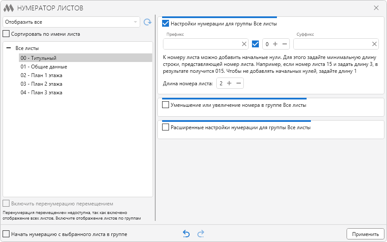Toggle Начать нумерацию с выбранного листа checkbox
Screen dimensions: 387x242
point(6,234)
